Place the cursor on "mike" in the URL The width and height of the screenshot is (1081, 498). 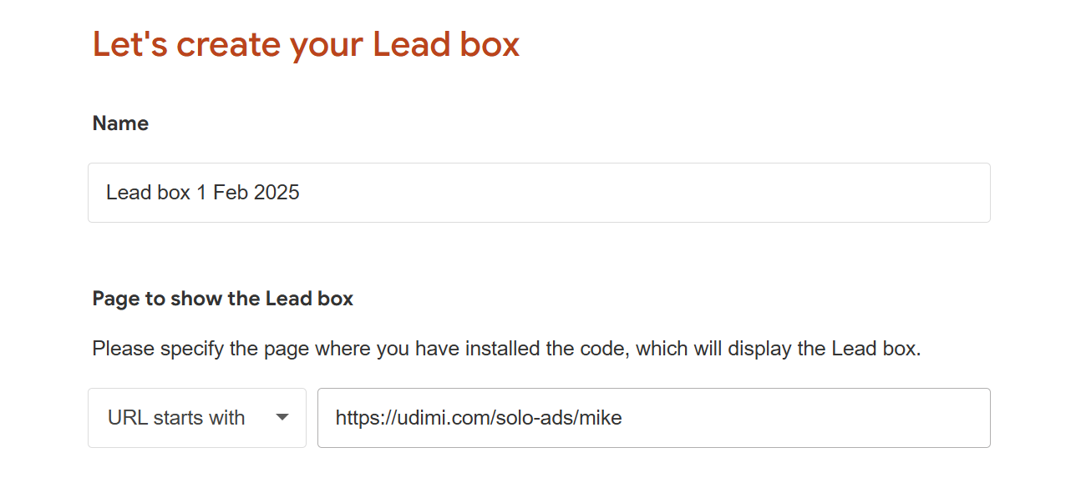pos(601,418)
